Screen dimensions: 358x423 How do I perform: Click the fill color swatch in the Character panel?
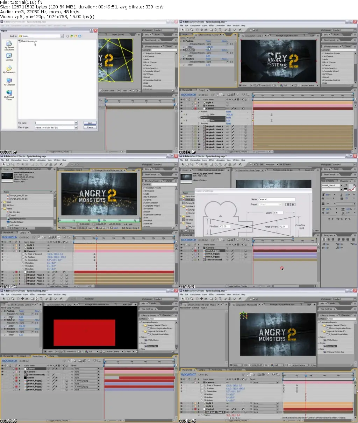tap(351, 186)
